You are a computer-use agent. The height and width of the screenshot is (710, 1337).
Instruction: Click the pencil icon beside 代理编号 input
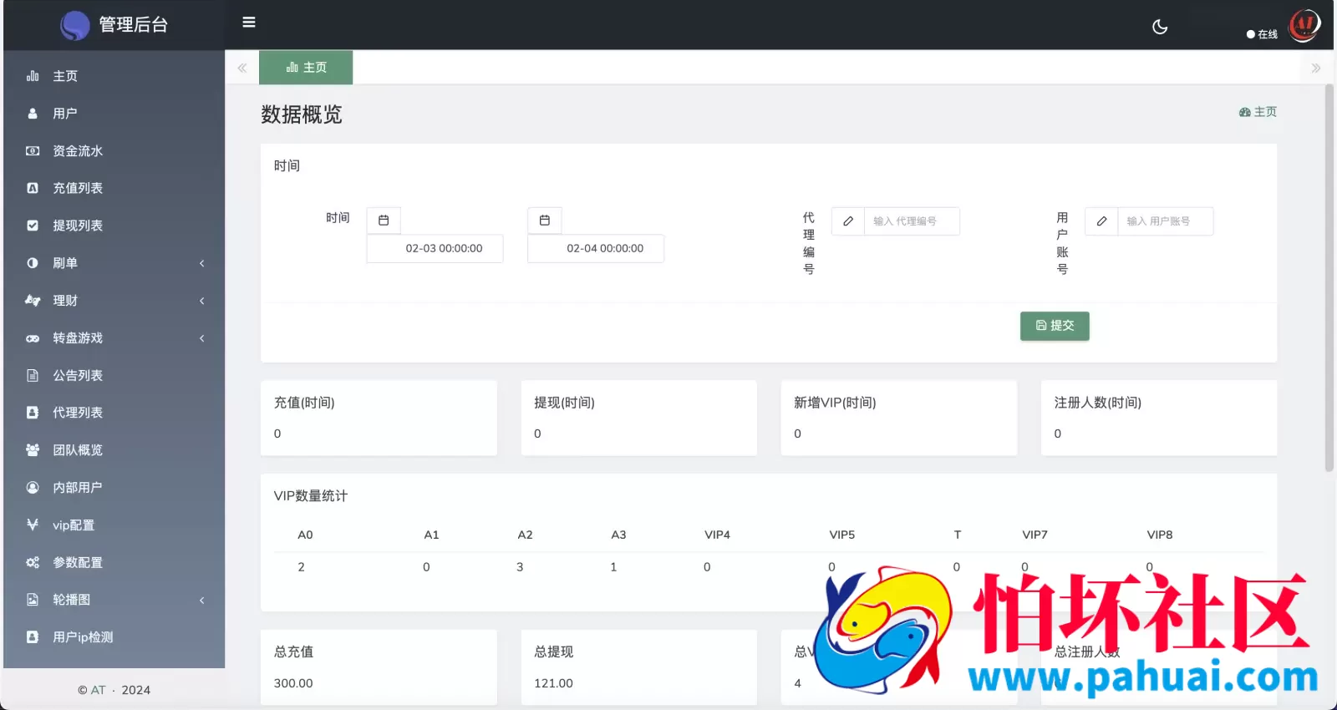click(x=848, y=221)
